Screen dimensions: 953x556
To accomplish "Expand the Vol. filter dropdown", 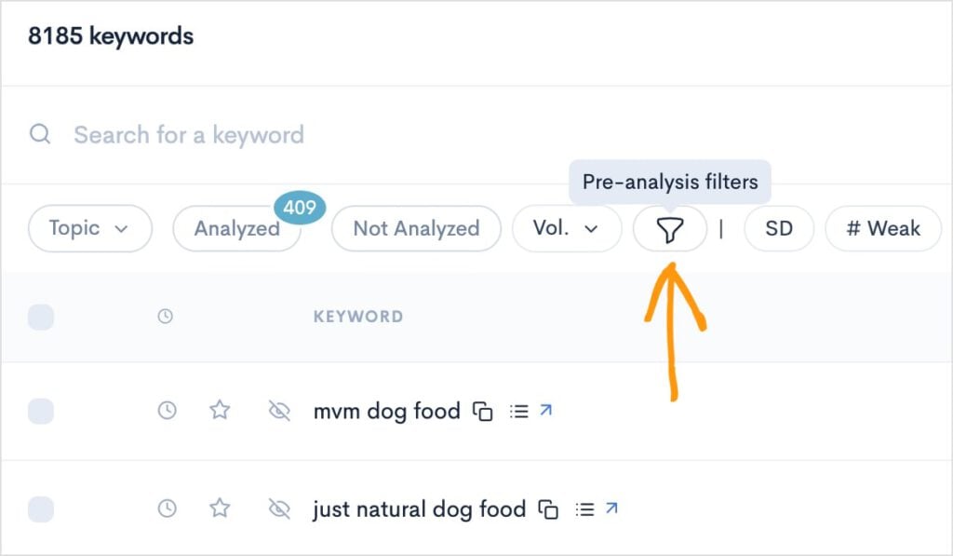I will [x=567, y=228].
